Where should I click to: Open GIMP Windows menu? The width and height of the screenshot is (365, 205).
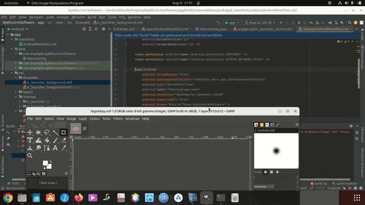(132, 119)
